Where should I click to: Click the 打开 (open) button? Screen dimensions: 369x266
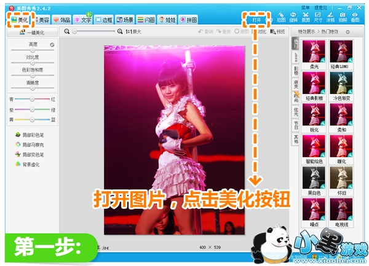point(256,20)
